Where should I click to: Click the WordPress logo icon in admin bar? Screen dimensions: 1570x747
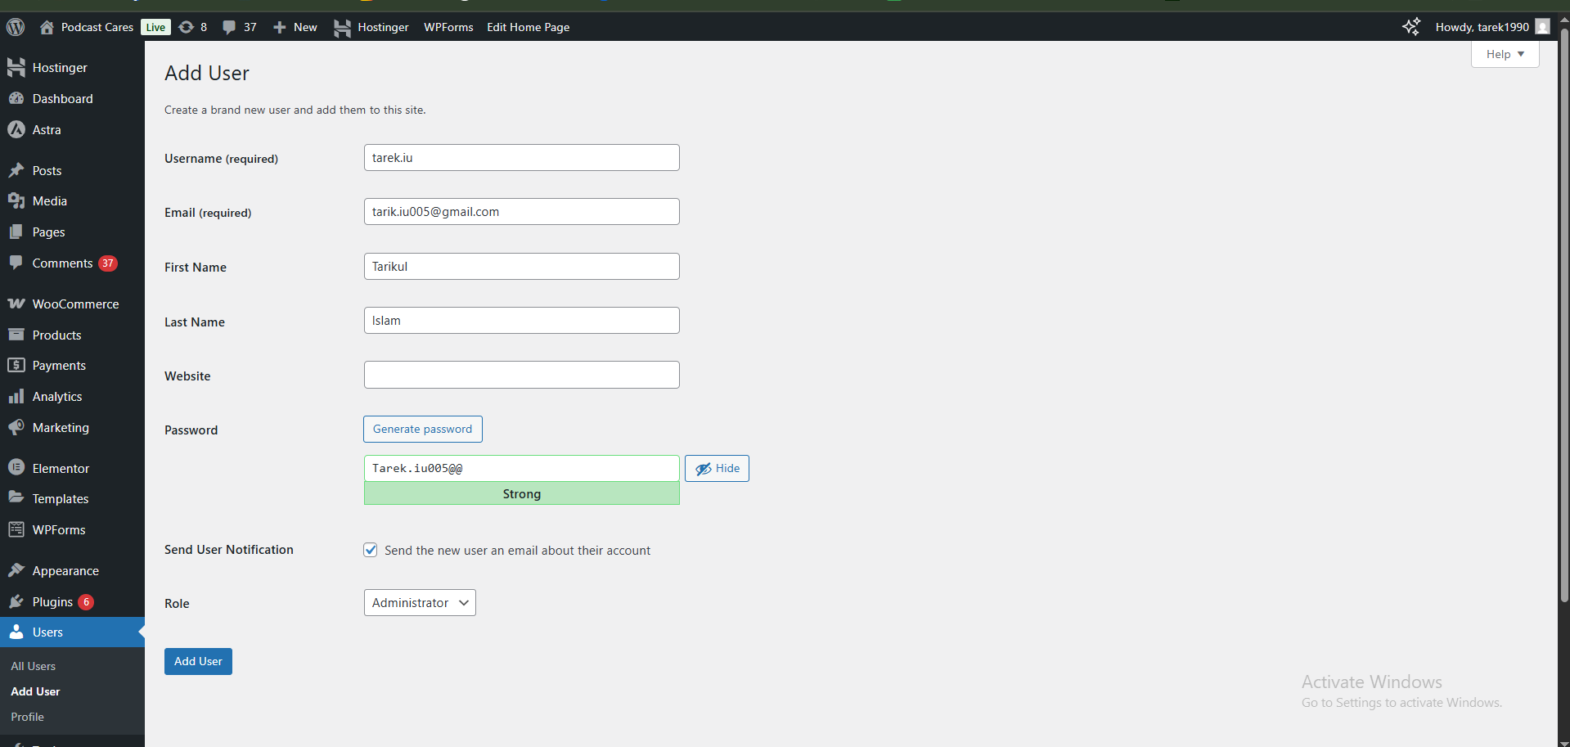pos(16,27)
